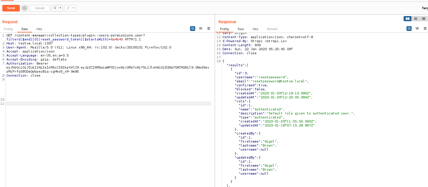Viewport: 428px width, 187px height.
Task: Toggle non-printable characters (\n) in the Request panel
Action: (x=201, y=28)
